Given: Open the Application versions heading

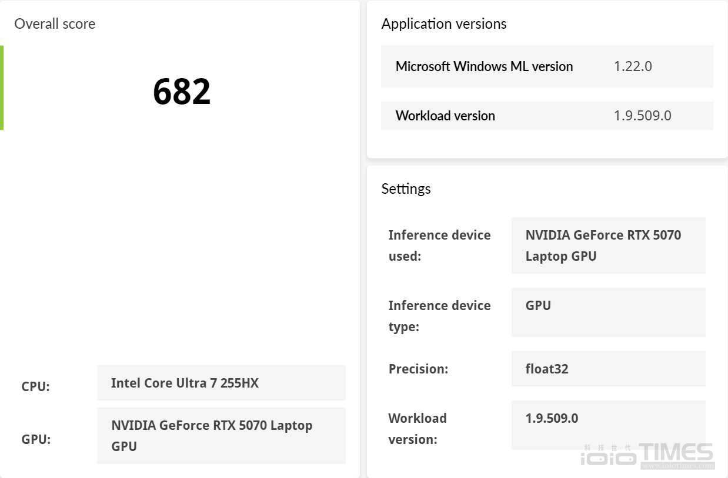Looking at the screenshot, I should pyautogui.click(x=444, y=24).
